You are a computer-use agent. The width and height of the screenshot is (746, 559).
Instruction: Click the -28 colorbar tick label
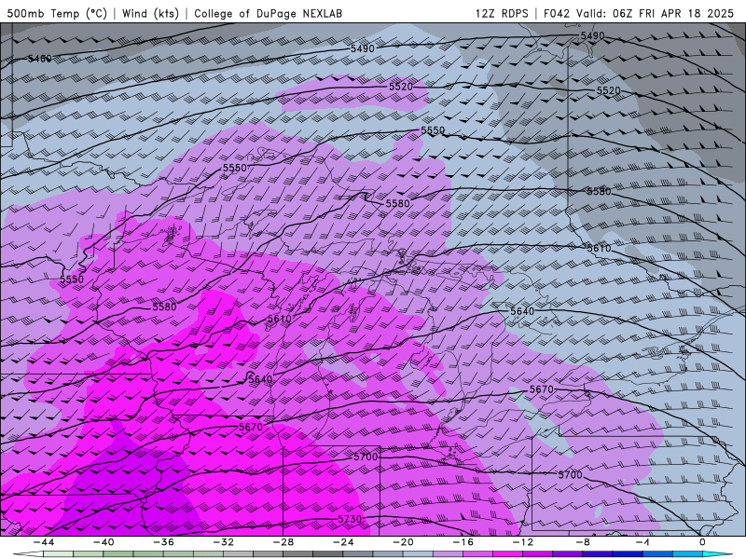click(283, 542)
